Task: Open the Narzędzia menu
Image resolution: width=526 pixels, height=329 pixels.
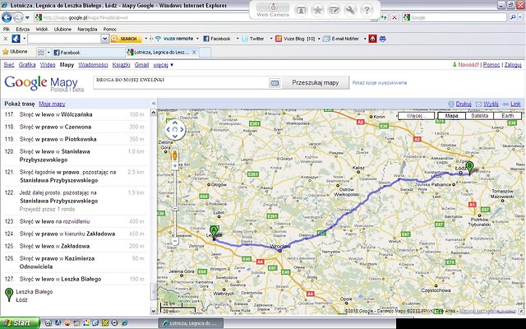Action: click(x=87, y=30)
